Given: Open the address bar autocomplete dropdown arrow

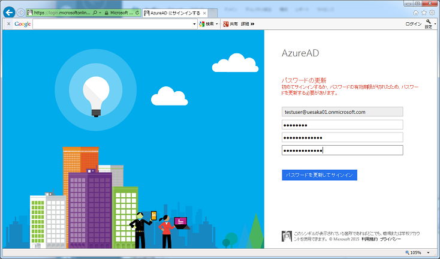Looking at the screenshot, I should pos(100,13).
